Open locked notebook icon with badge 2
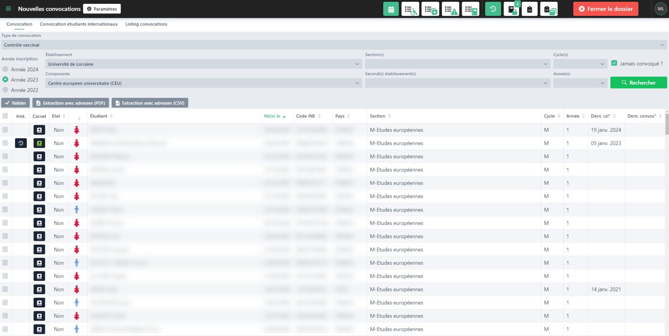669x336 pixels. (512, 9)
